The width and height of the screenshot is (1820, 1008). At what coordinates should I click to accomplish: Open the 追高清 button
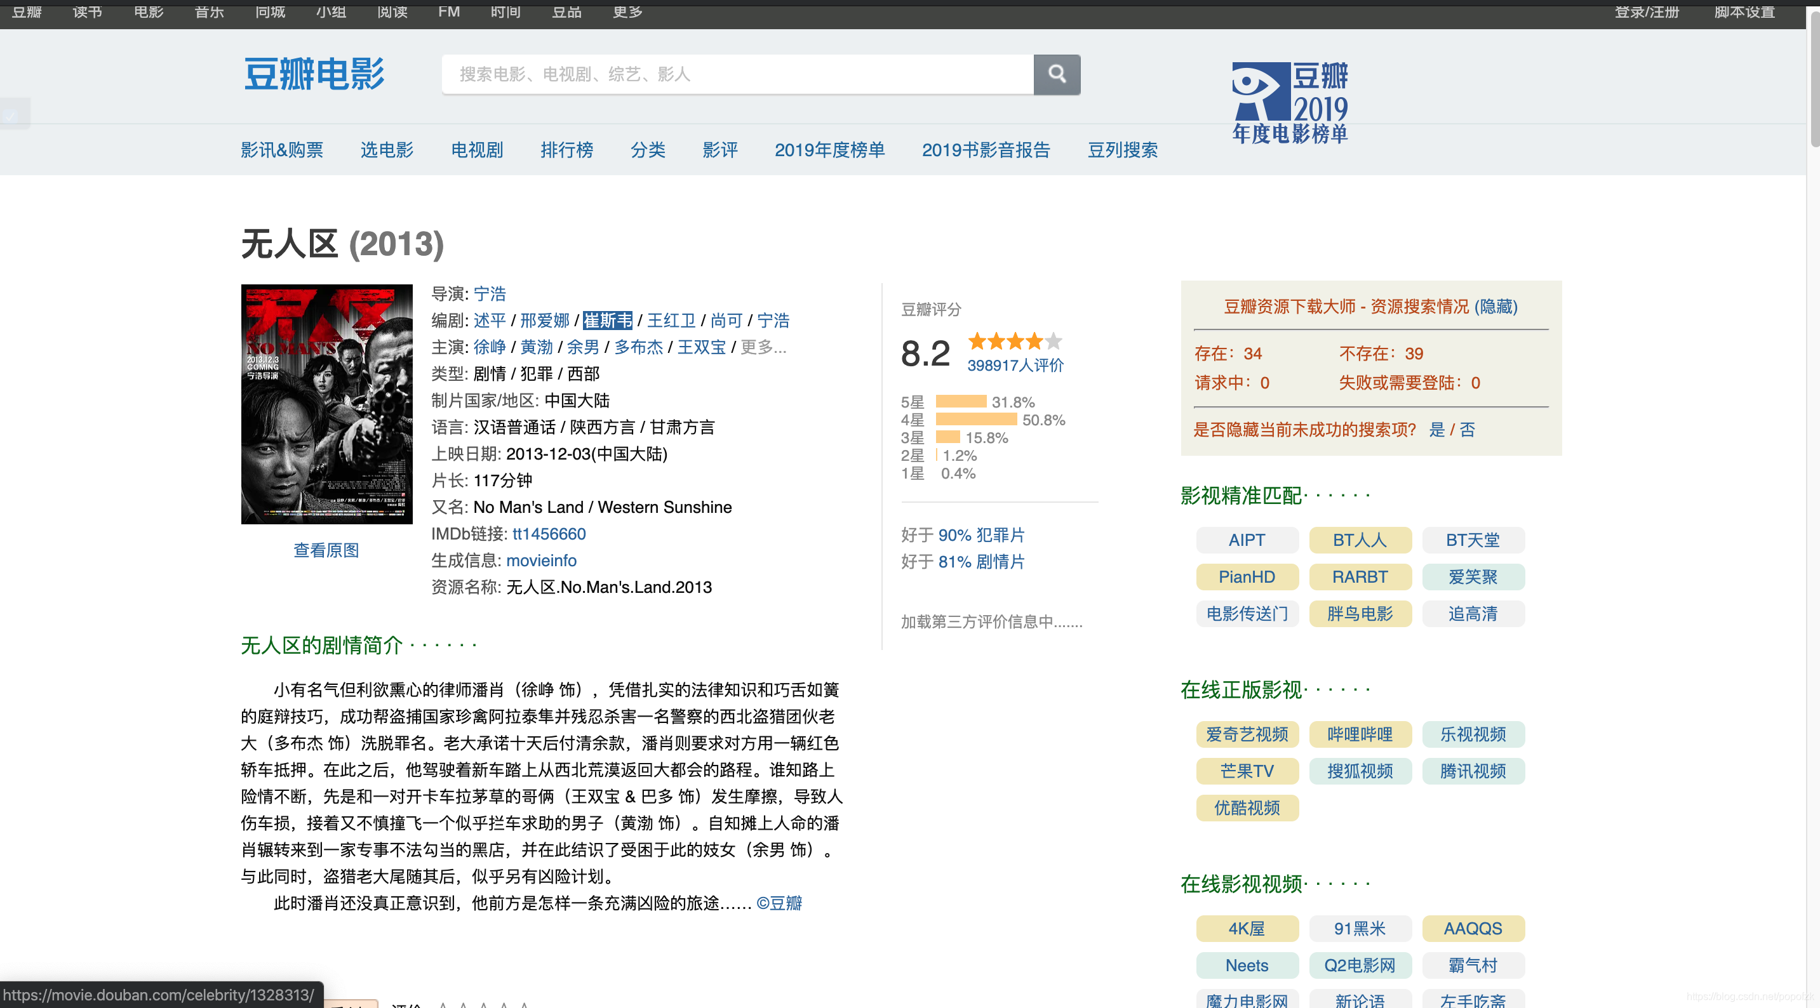pos(1473,613)
